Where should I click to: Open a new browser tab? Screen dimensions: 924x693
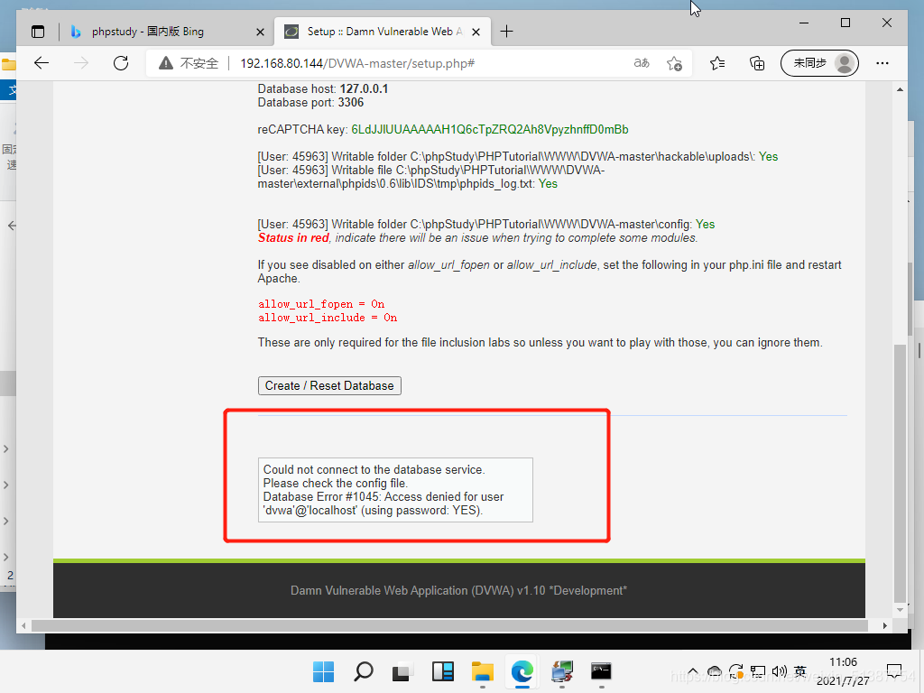coord(506,32)
